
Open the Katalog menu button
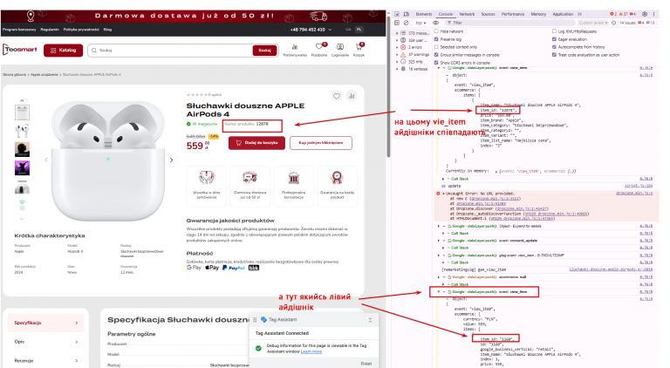(x=63, y=51)
